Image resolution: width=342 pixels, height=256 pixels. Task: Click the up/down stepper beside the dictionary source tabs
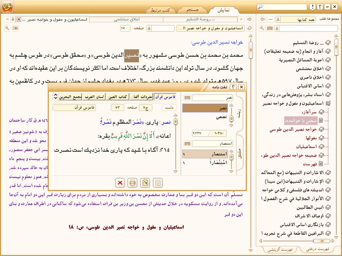[x=55, y=97]
